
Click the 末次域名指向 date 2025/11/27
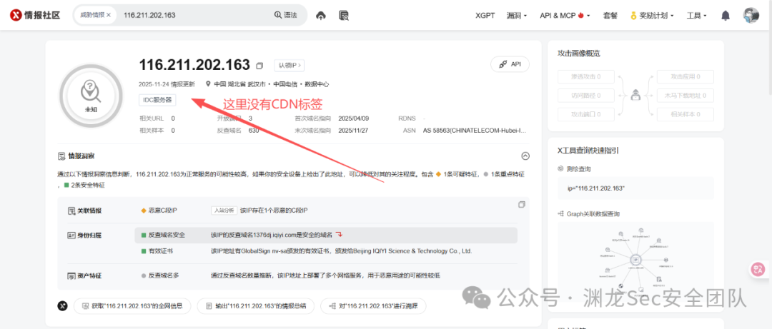click(x=354, y=131)
